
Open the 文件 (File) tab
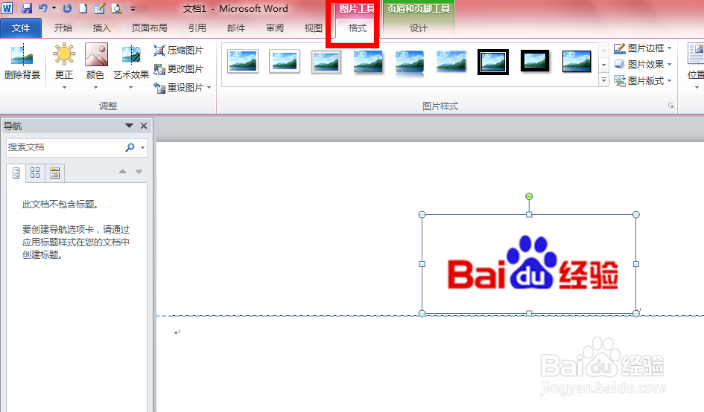[21, 28]
